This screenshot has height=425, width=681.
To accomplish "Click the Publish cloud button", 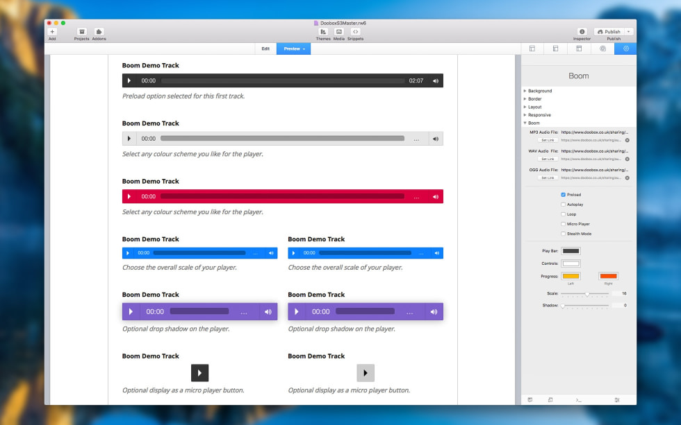I will (609, 32).
